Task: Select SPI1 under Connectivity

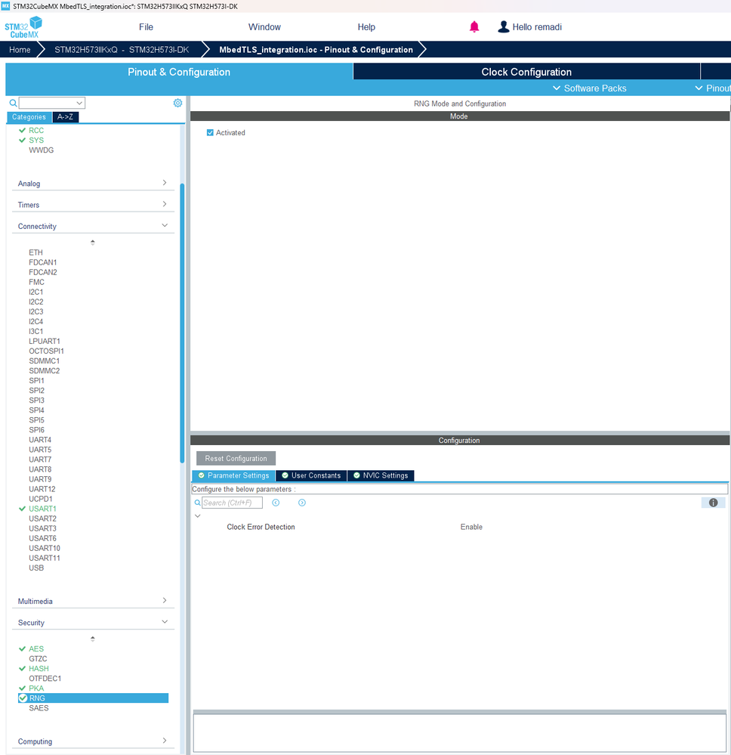Action: pyautogui.click(x=36, y=381)
